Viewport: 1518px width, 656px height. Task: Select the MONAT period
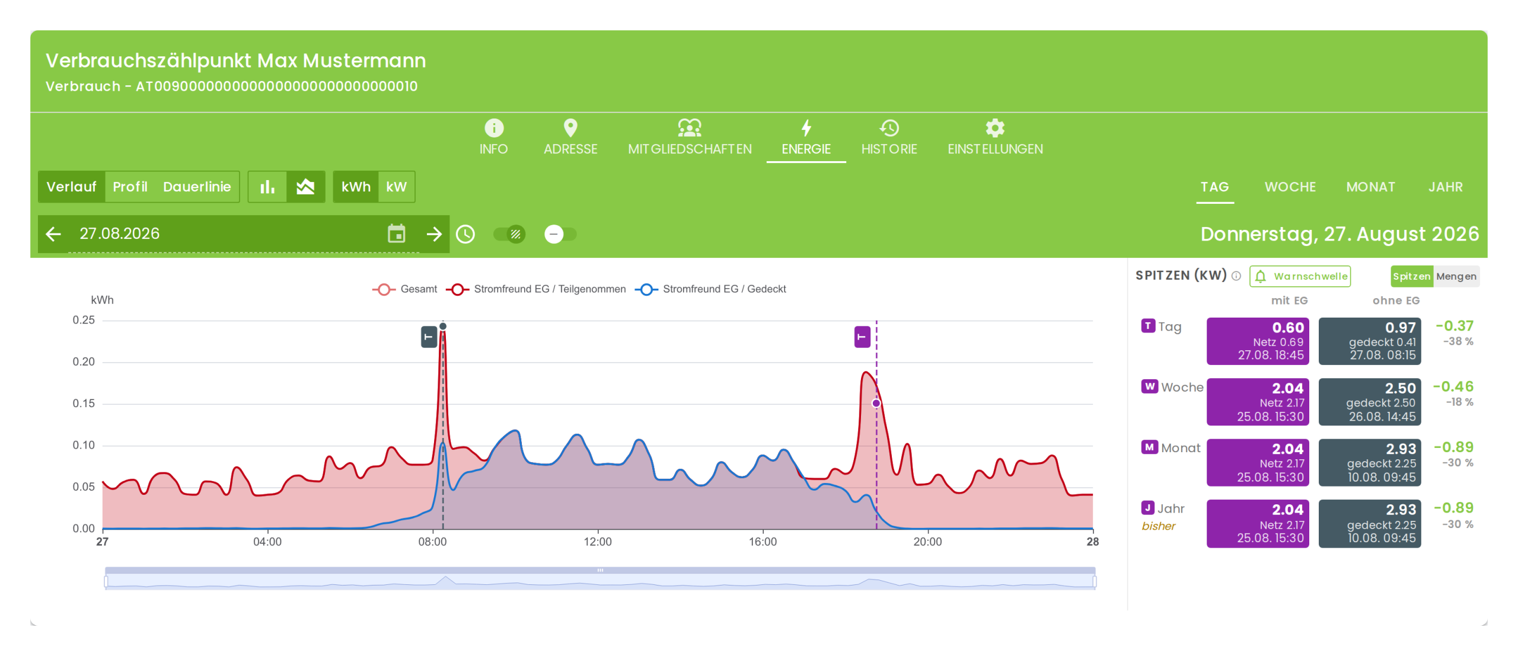pos(1370,187)
